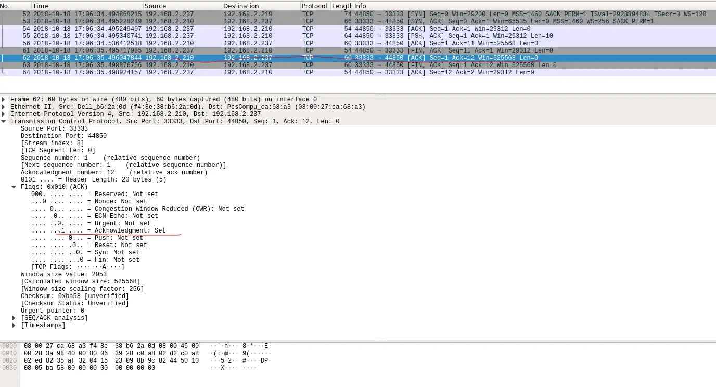
Task: Click the Length column header
Action: pyautogui.click(x=342, y=6)
